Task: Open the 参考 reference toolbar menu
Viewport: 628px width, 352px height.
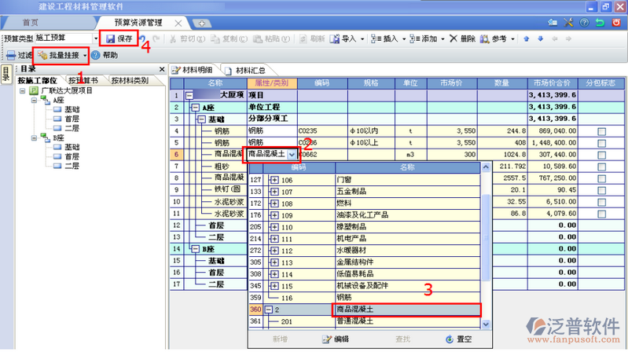Action: [494, 38]
